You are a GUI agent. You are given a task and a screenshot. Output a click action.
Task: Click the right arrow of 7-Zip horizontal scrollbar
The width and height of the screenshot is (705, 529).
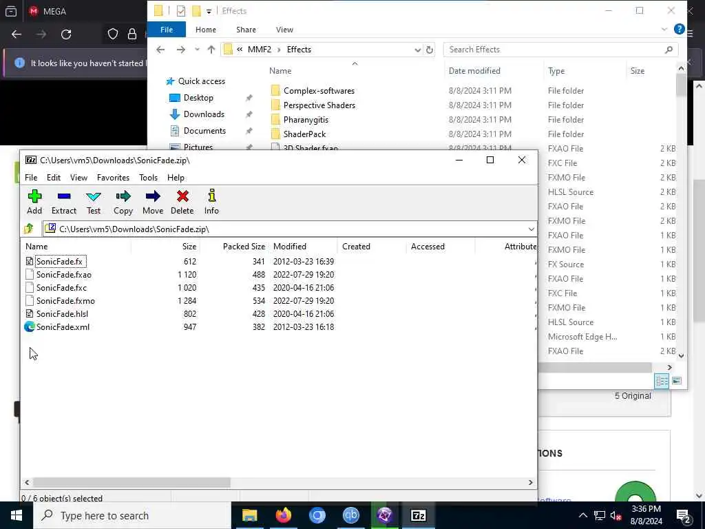[x=531, y=482]
